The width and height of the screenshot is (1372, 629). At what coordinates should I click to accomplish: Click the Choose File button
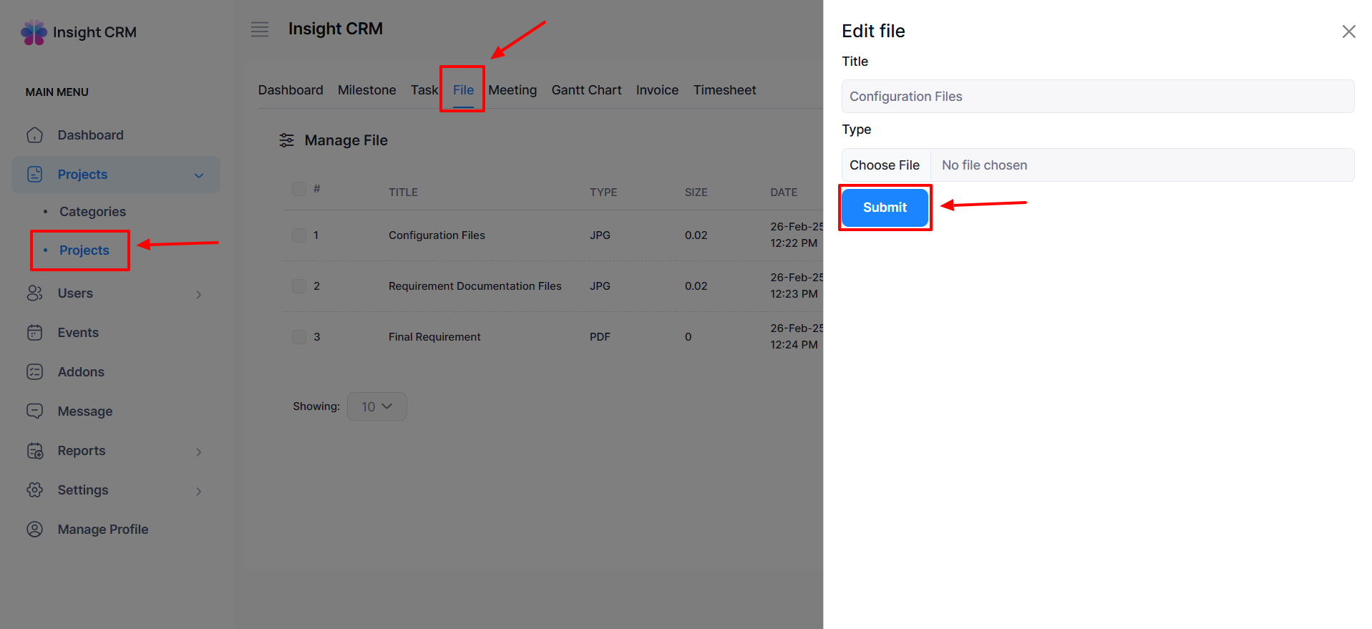tap(885, 165)
